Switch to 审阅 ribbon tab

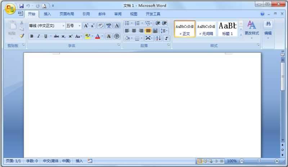[x=118, y=14]
